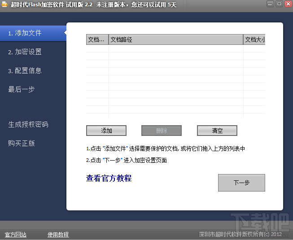Click instruction text 1.点击"添加文件"选择需要保护的文档

(x=132, y=148)
